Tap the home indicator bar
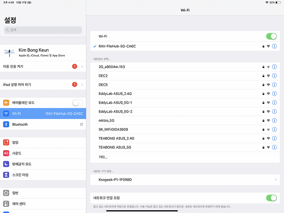The image size is (284, 213). click(x=142, y=211)
